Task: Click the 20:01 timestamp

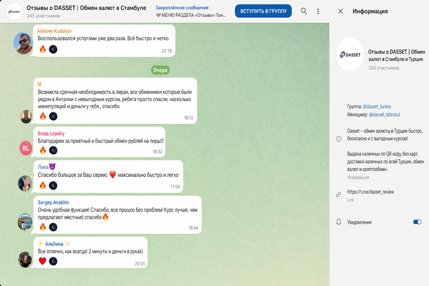Action: 140,264
